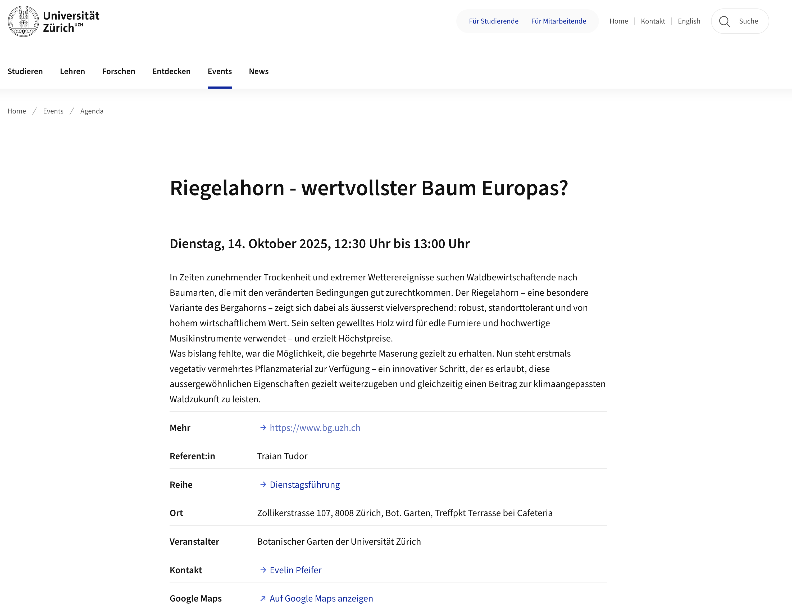Click the Home breadcrumb link
792x610 pixels.
pyautogui.click(x=17, y=111)
